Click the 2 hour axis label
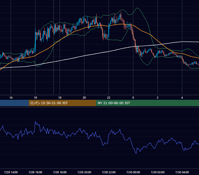The width and height of the screenshot is (199, 175). pyautogui.click(x=158, y=98)
